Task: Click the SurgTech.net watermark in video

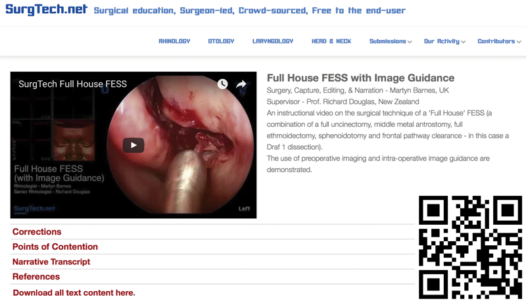Action: pyautogui.click(x=34, y=209)
